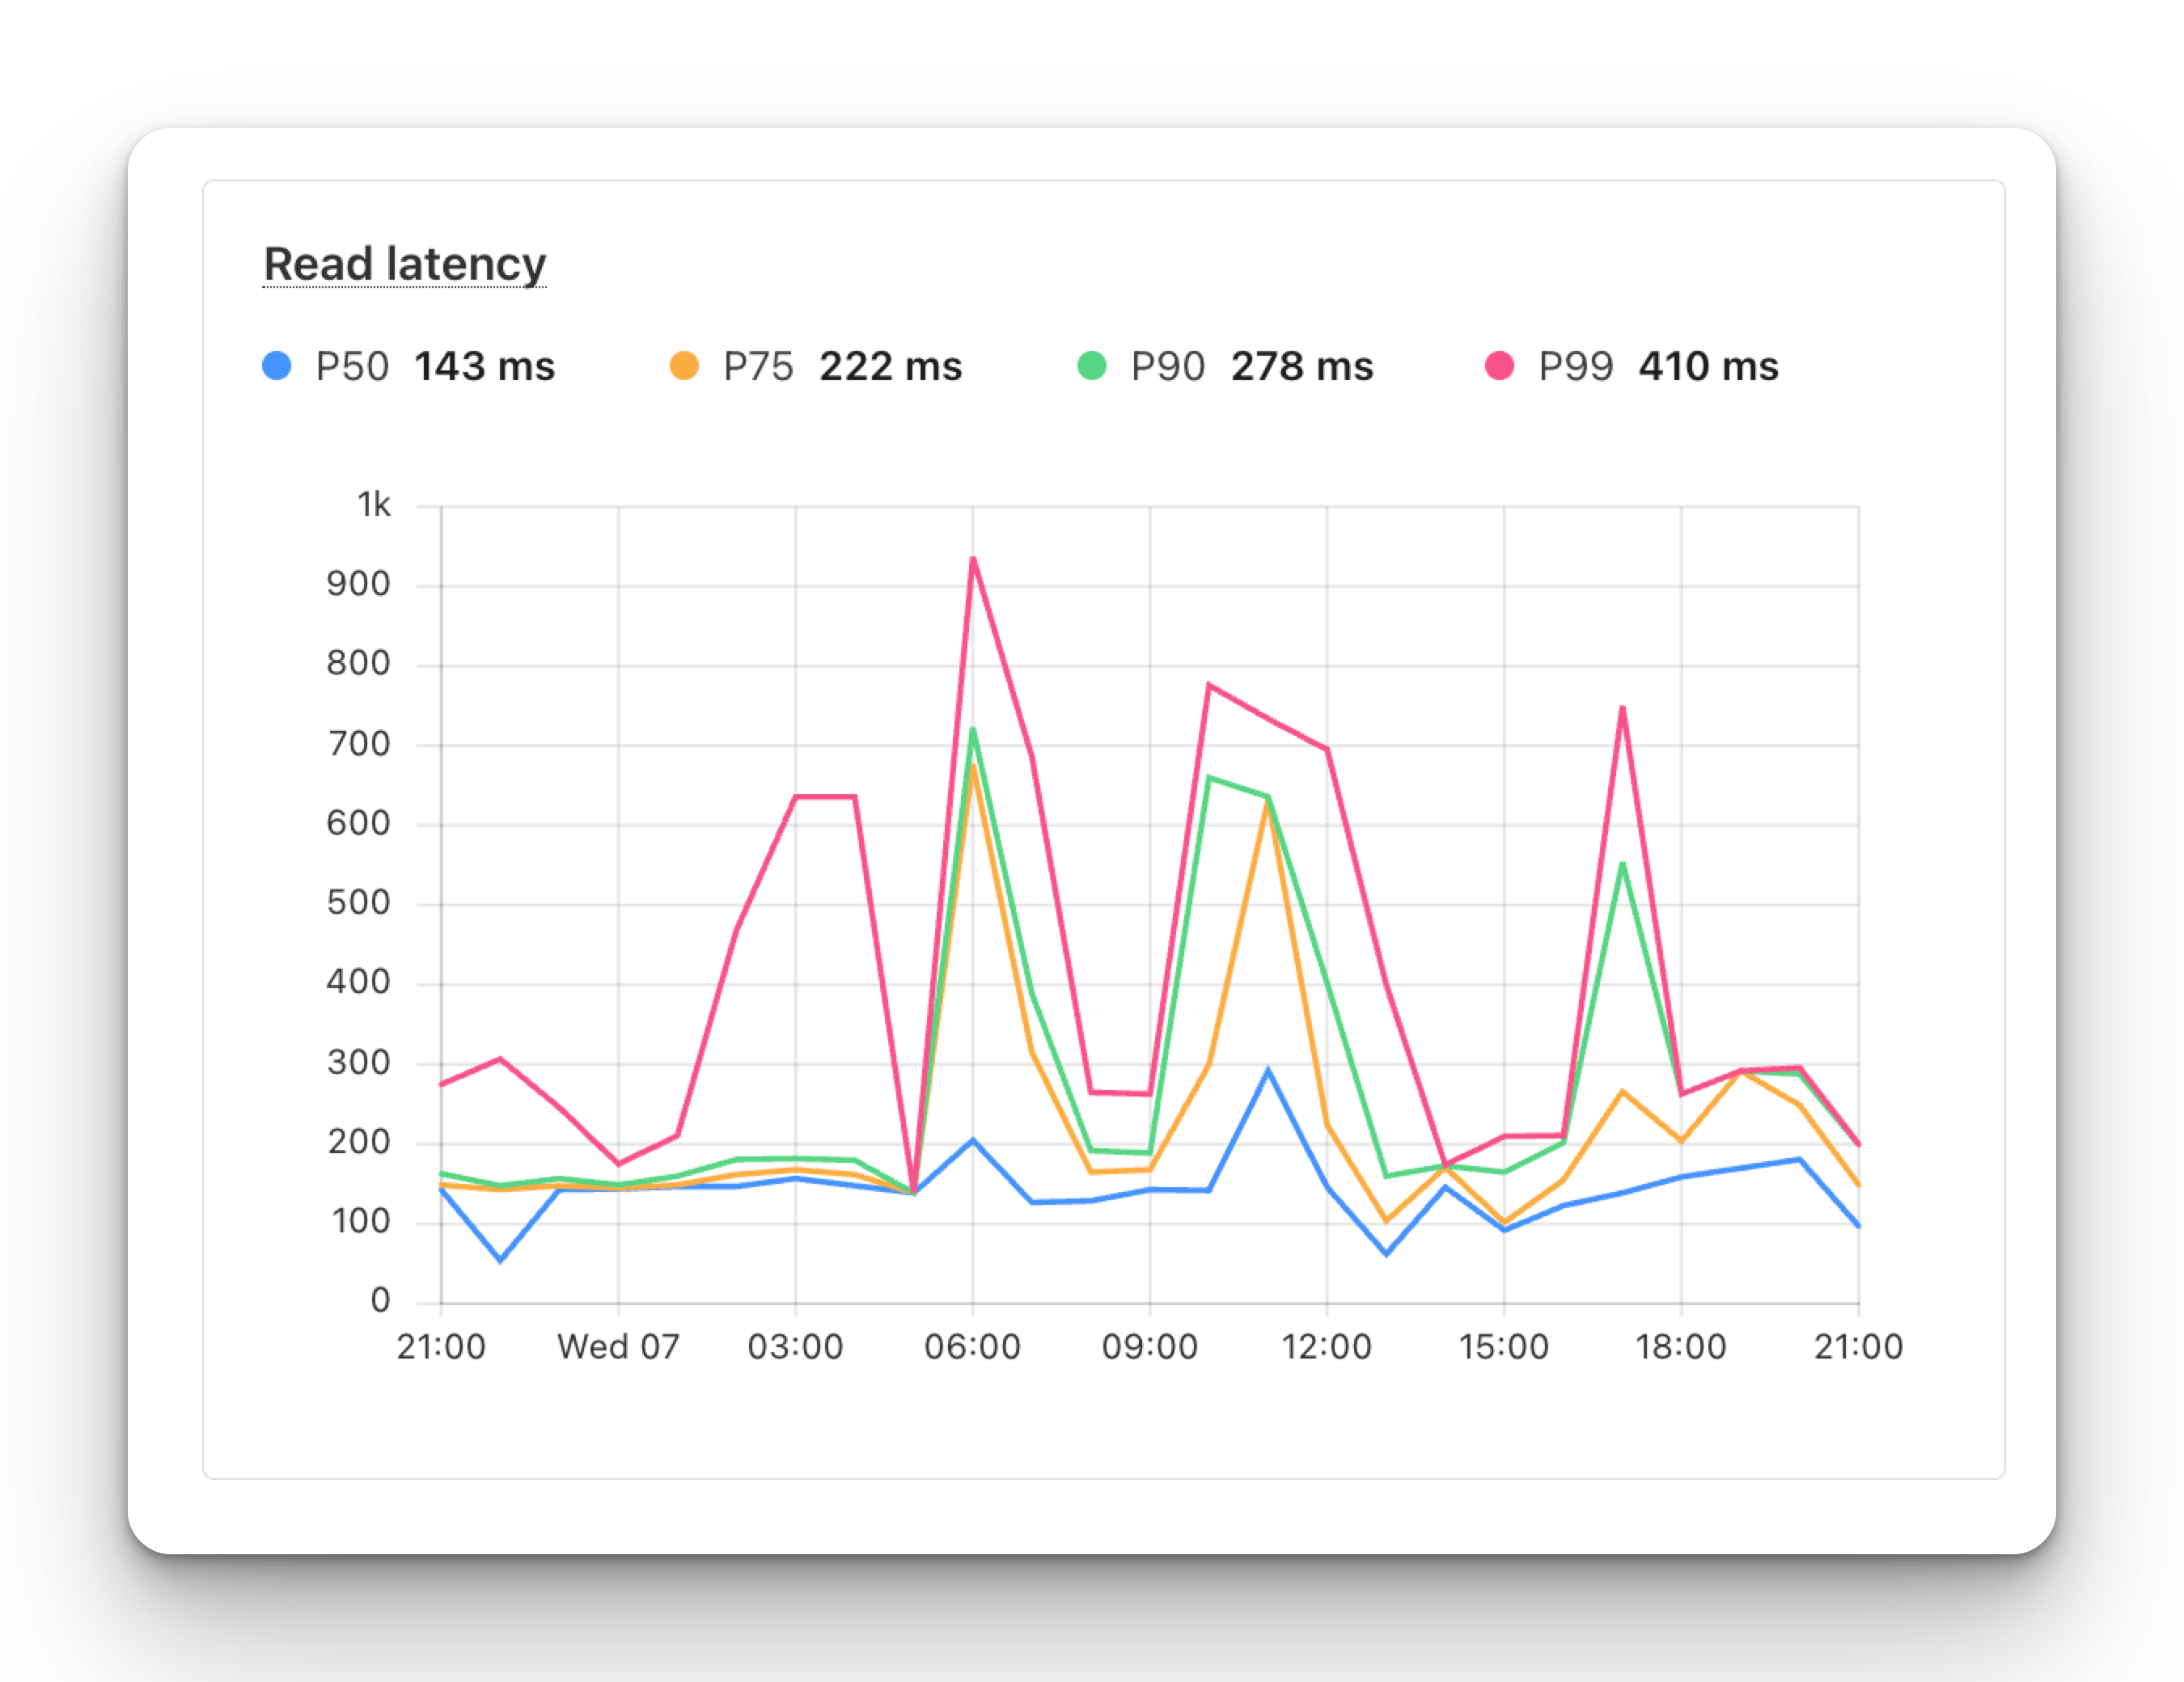The height and width of the screenshot is (1682, 2184).
Task: Click the Read latency title
Action: [x=404, y=264]
